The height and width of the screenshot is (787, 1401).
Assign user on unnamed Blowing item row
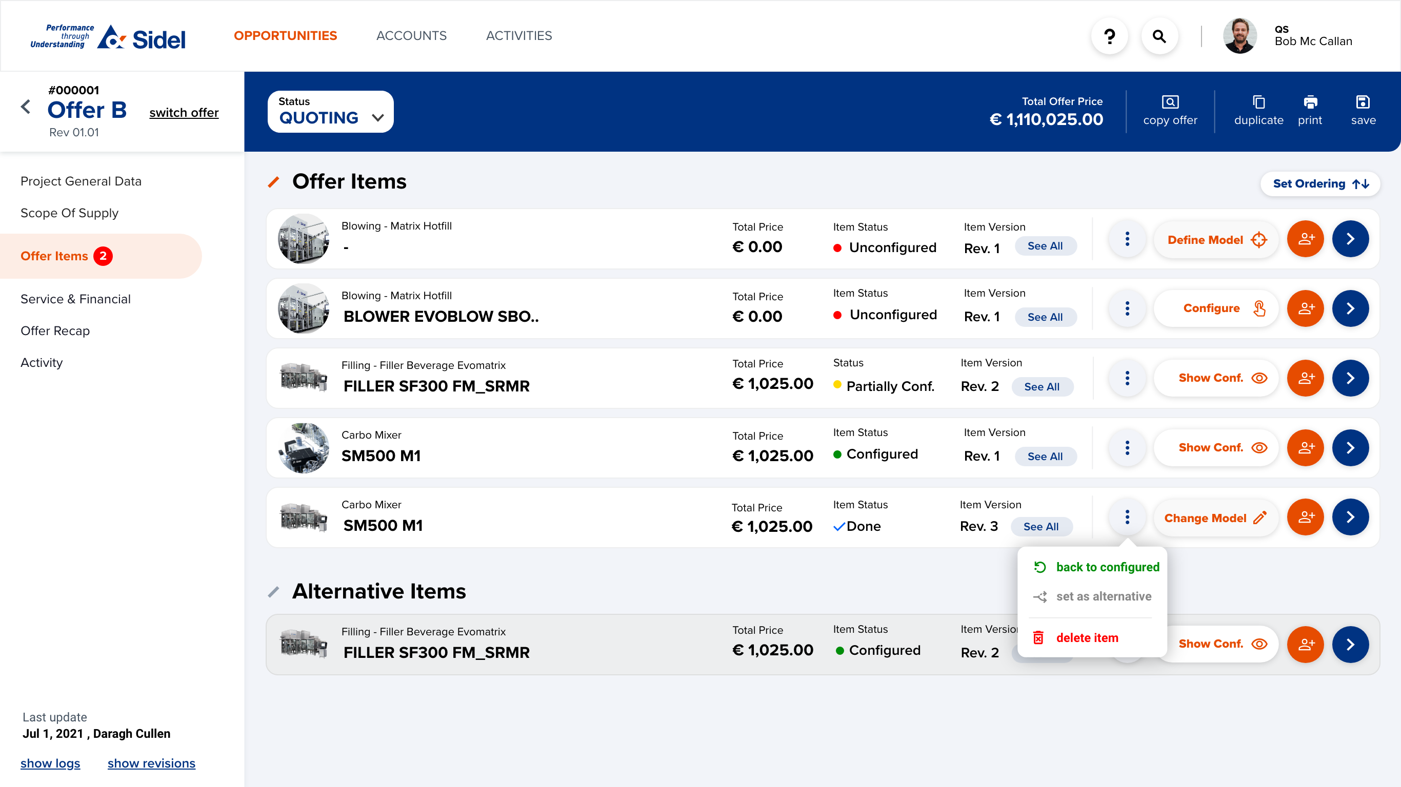click(1305, 239)
